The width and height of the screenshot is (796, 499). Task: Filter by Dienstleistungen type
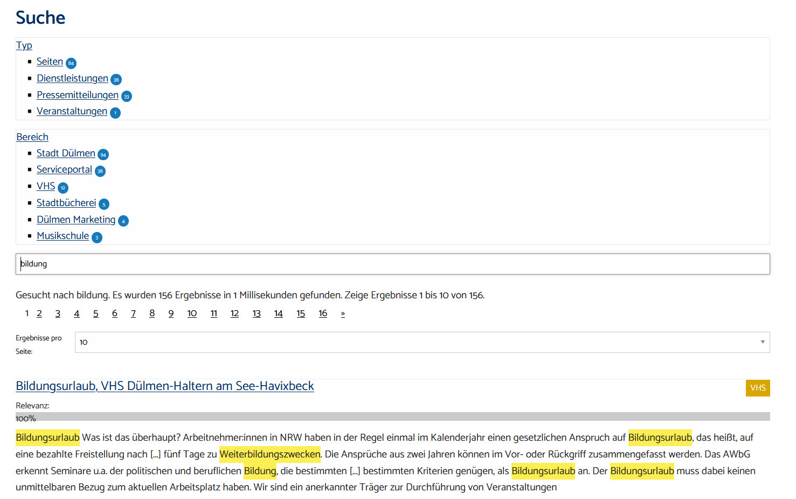tap(72, 79)
